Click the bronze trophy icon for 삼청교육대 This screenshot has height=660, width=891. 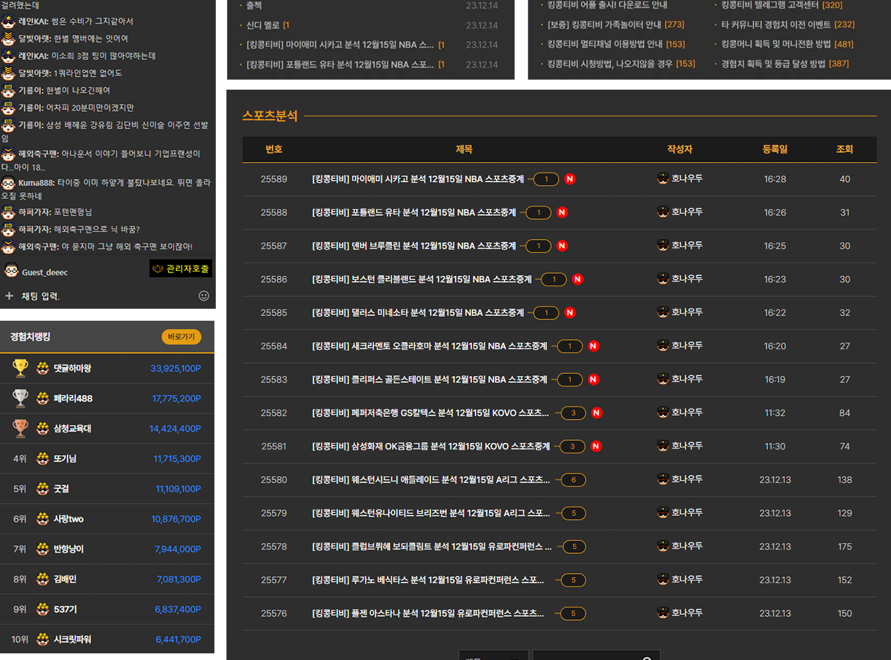point(21,428)
